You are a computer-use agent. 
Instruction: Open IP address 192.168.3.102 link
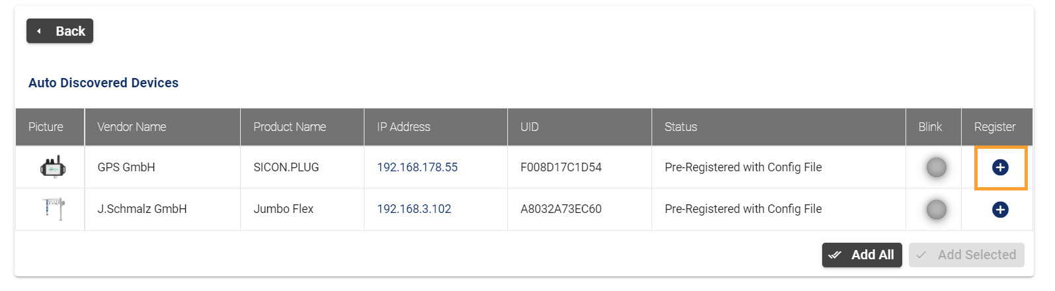point(414,209)
